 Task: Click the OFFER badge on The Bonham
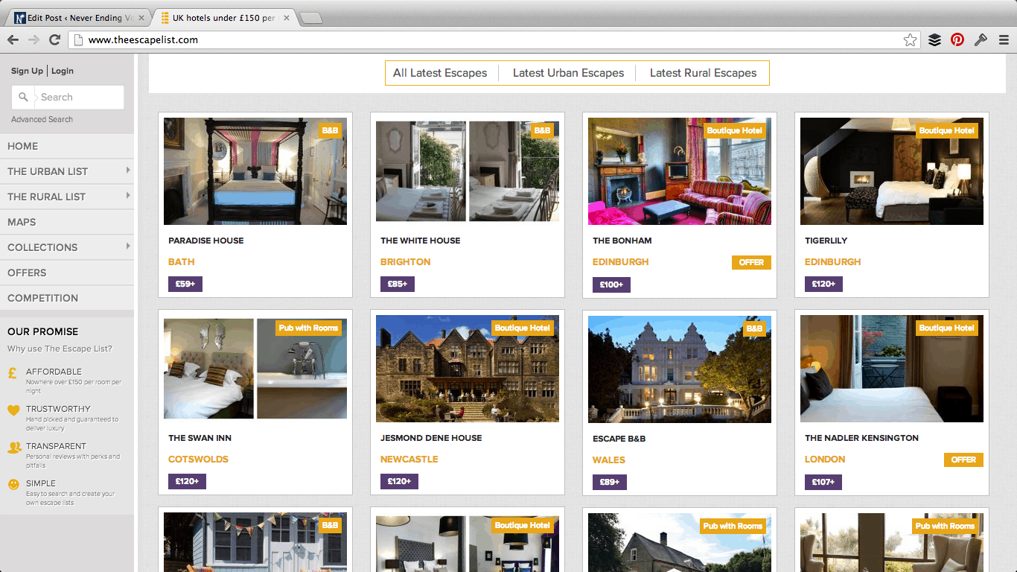(x=751, y=262)
